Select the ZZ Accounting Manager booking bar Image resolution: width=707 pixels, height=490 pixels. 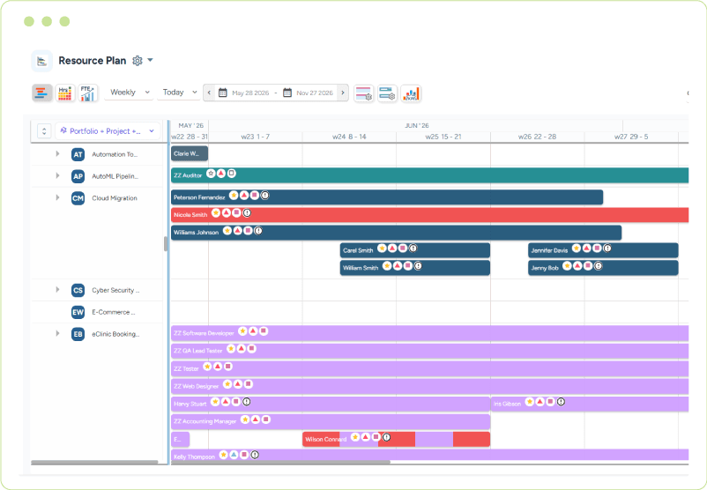(331, 421)
